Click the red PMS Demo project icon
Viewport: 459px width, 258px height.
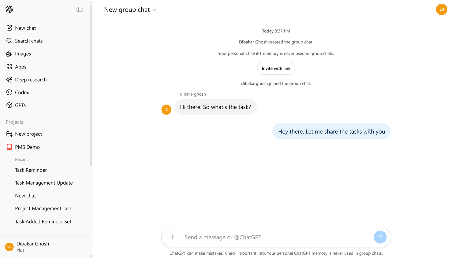click(x=9, y=147)
